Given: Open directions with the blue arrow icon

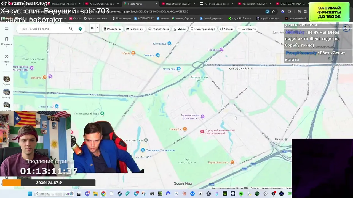Looking at the screenshot, I should pos(80,29).
